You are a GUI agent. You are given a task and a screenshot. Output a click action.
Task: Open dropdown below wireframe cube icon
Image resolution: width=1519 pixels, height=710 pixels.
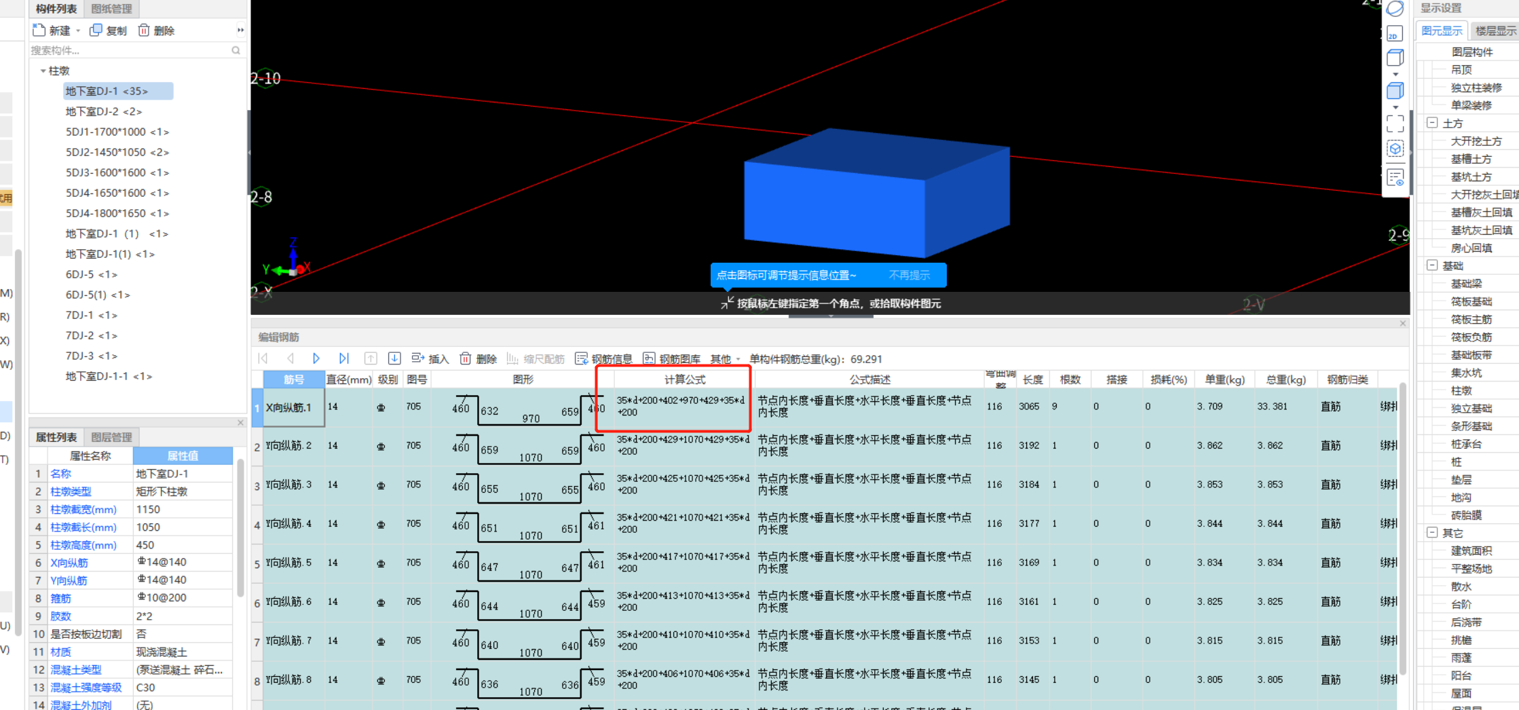1395,74
